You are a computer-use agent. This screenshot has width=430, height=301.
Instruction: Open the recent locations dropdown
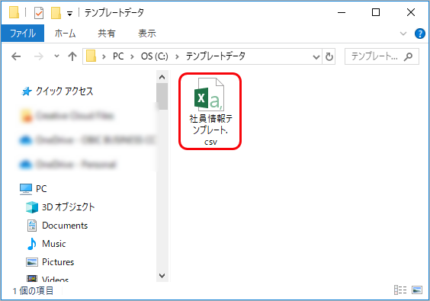[x=56, y=56]
